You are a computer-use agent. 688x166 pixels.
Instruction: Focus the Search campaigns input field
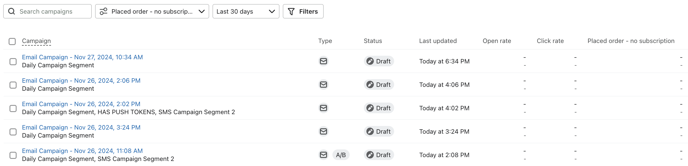[x=53, y=12]
